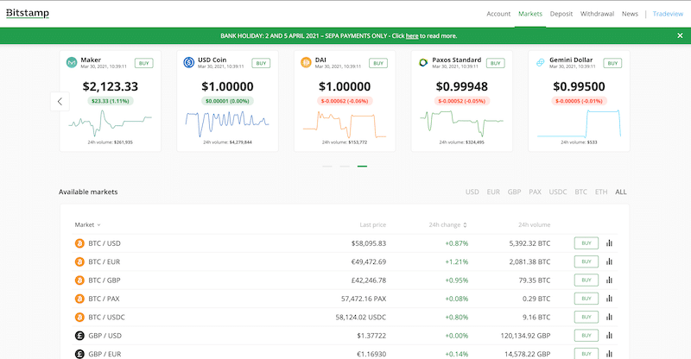691x359 pixels.
Task: Open the Markets page
Action: coord(530,14)
